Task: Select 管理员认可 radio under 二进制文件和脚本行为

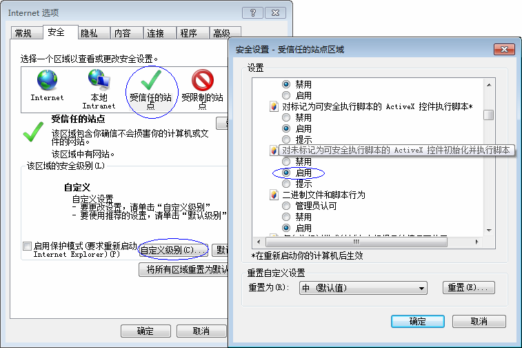Action: (286, 206)
